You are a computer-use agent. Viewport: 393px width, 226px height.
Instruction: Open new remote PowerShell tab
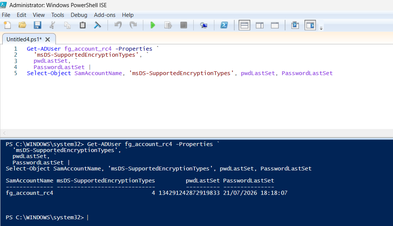pyautogui.click(x=203, y=25)
